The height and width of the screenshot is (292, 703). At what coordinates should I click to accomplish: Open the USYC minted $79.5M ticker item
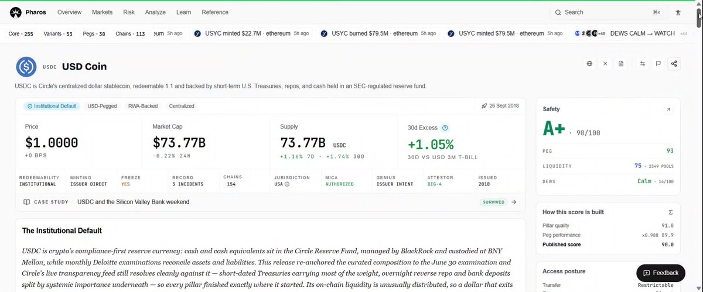[x=505, y=33]
